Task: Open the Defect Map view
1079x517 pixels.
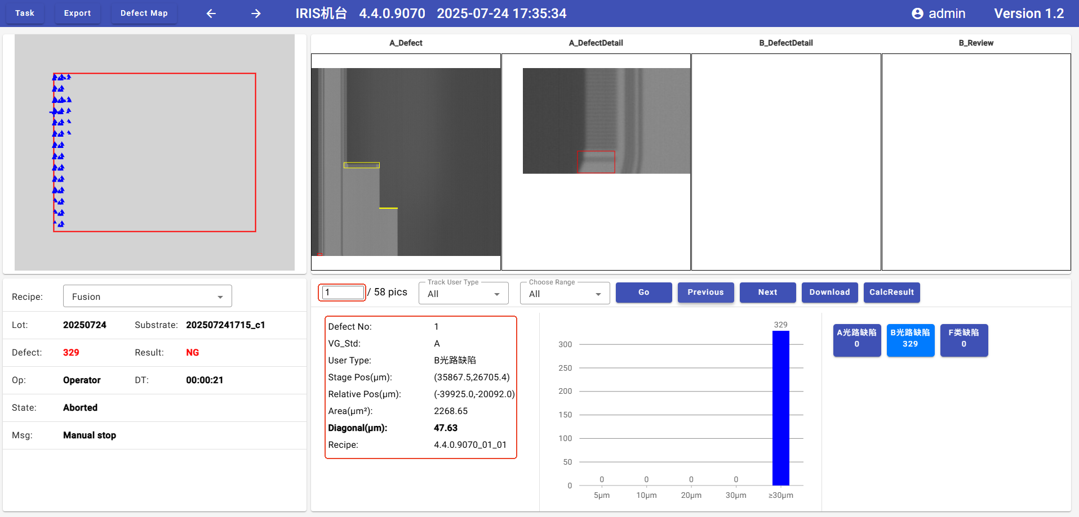Action: (x=144, y=14)
